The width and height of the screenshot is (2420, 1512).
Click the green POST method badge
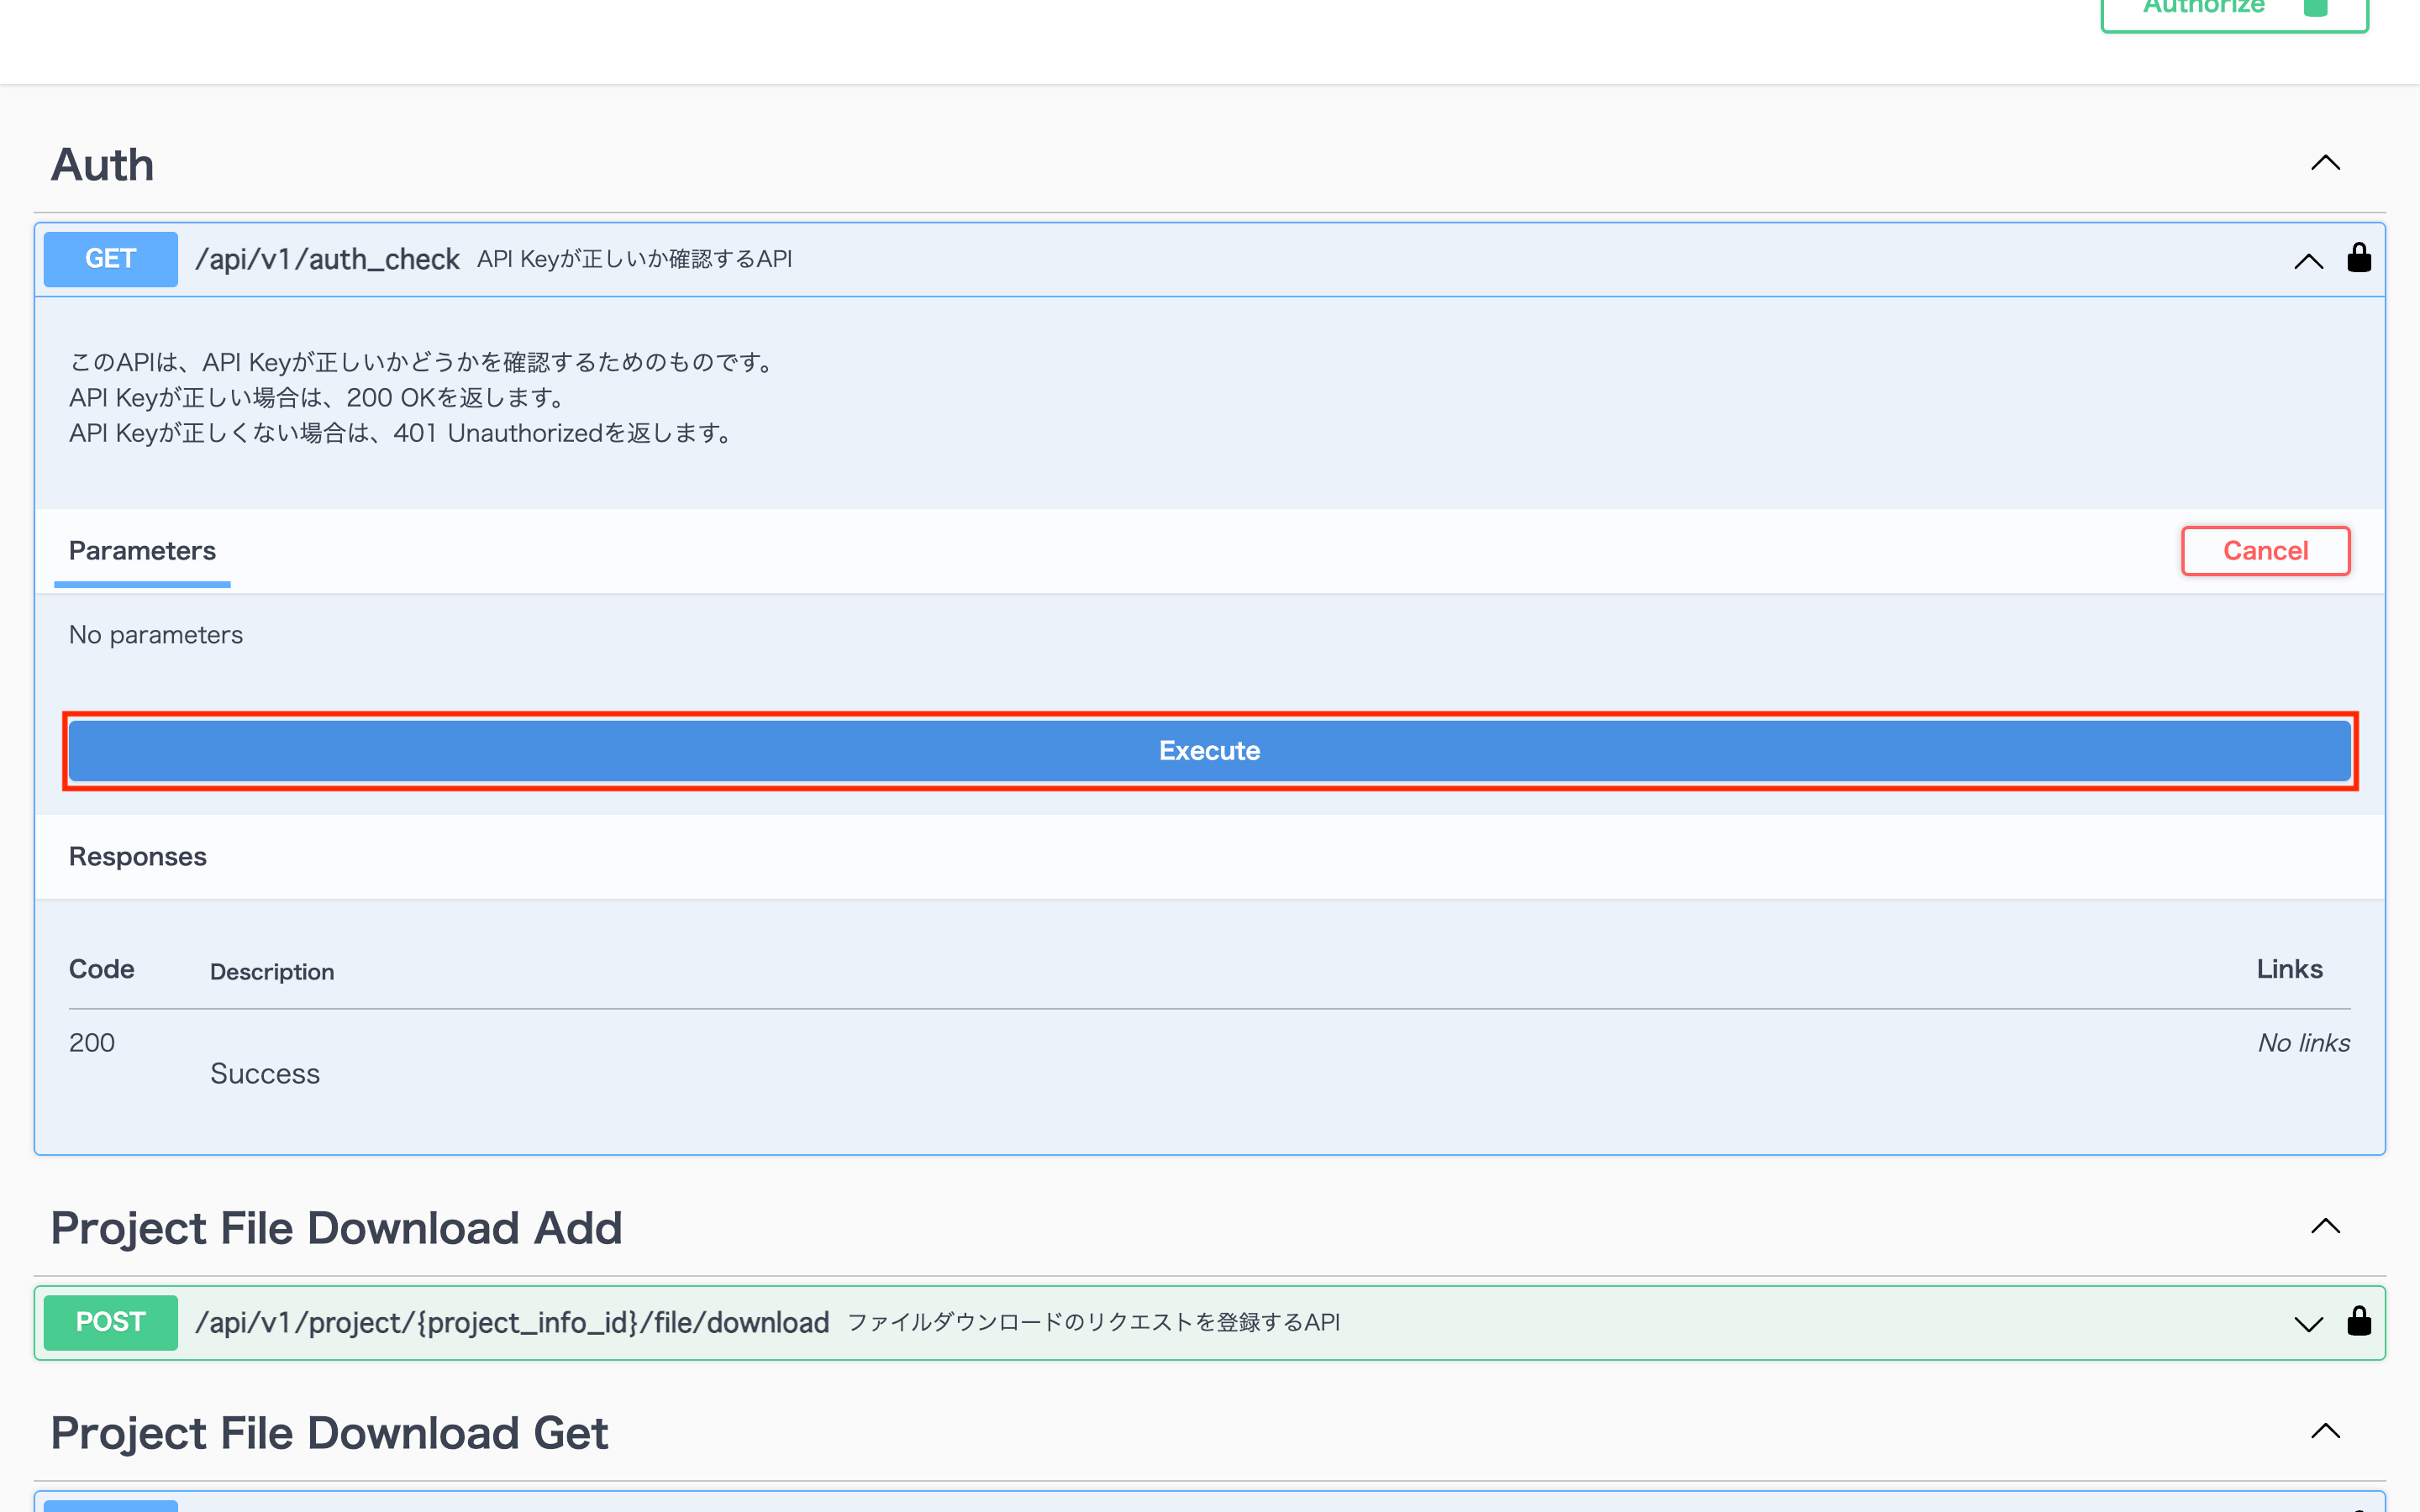[111, 1322]
